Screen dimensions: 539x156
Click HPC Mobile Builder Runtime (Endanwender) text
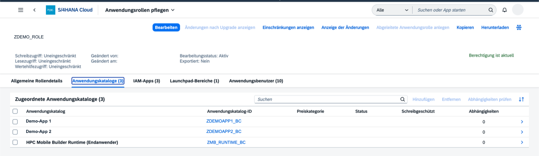click(x=72, y=142)
